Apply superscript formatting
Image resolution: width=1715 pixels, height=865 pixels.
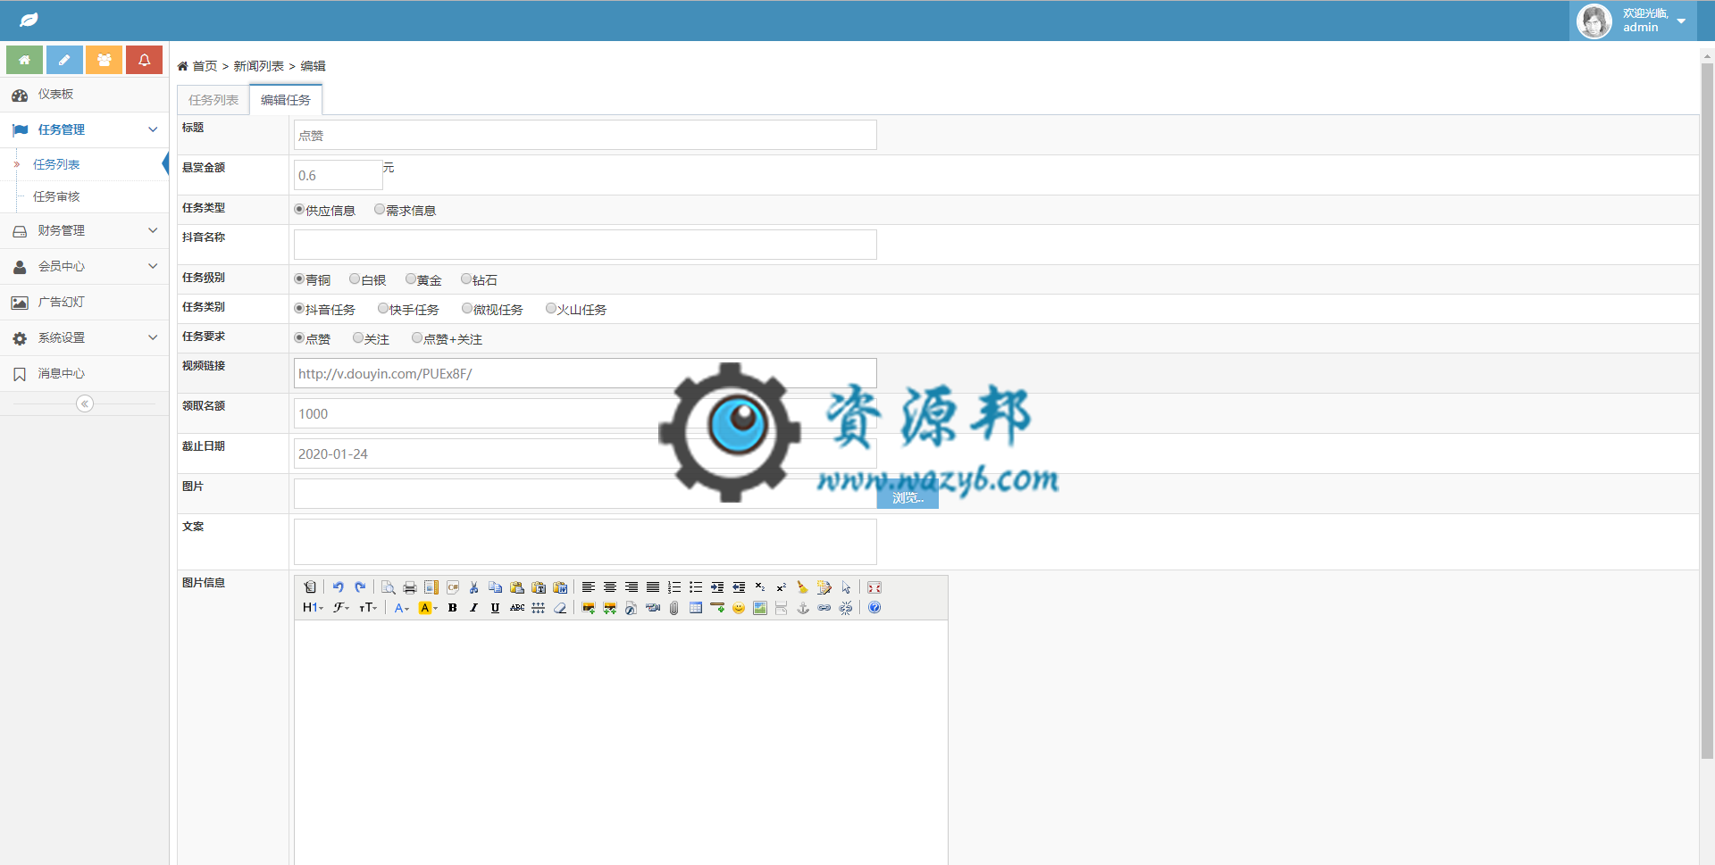coord(782,587)
